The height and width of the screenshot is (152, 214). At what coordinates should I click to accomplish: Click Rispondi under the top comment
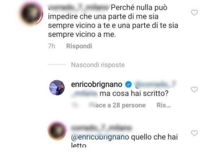[x=79, y=46]
